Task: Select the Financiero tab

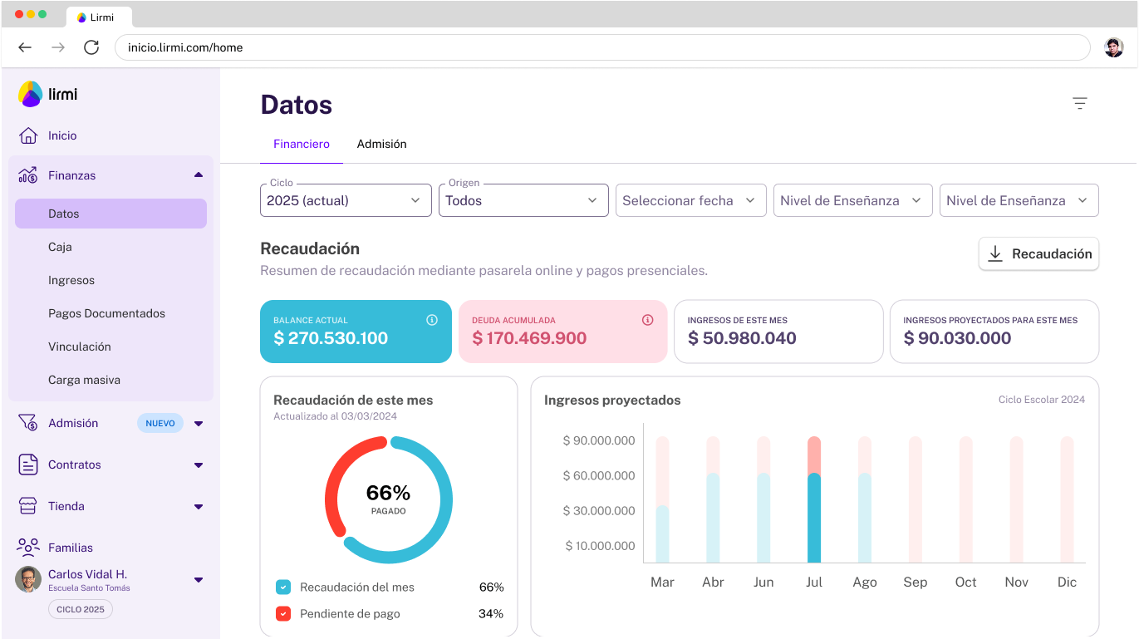Action: [x=302, y=144]
